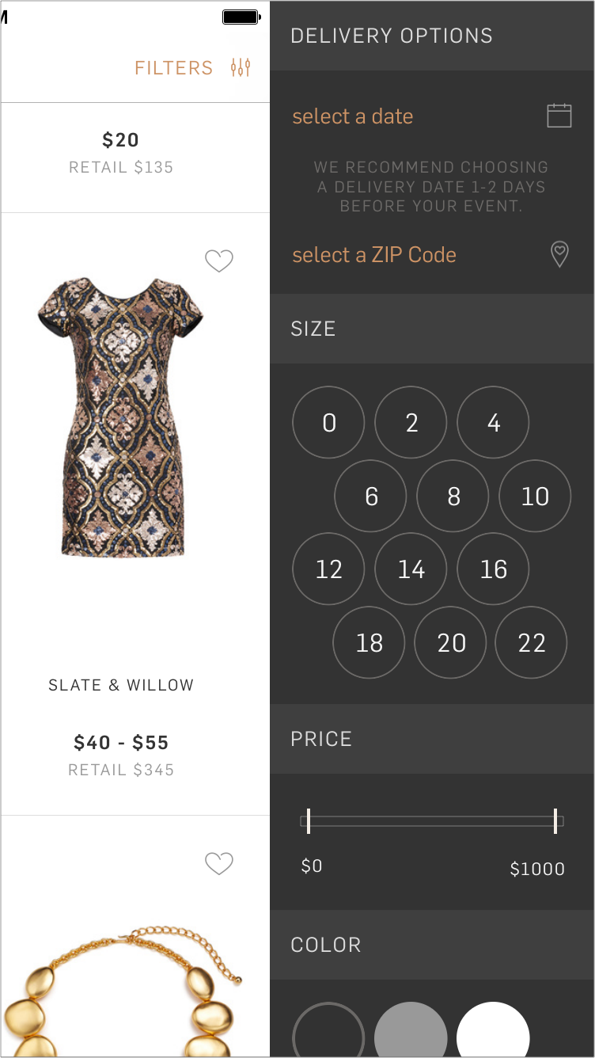Viewport: 595px width, 1058px height.
Task: Open the sequin dress product image
Action: (120, 417)
